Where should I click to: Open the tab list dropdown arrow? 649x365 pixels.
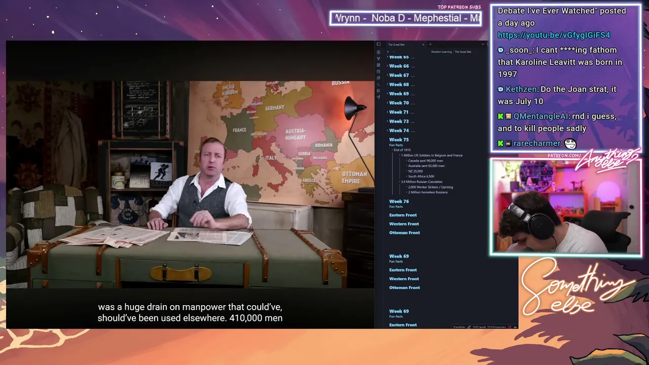(482, 45)
